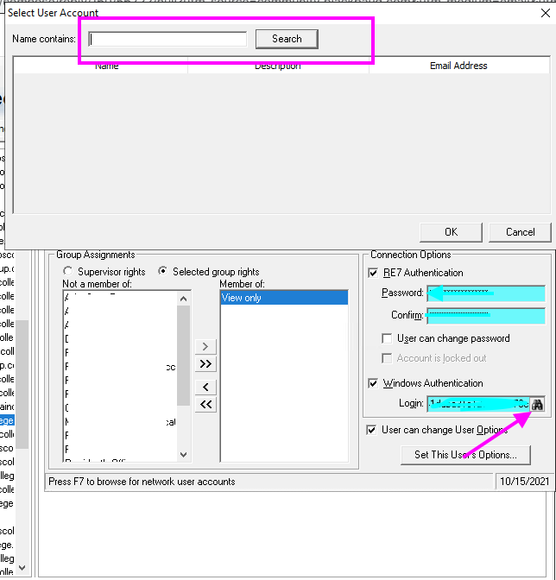Image resolution: width=556 pixels, height=580 pixels.
Task: Enable User can change password
Action: click(x=387, y=338)
